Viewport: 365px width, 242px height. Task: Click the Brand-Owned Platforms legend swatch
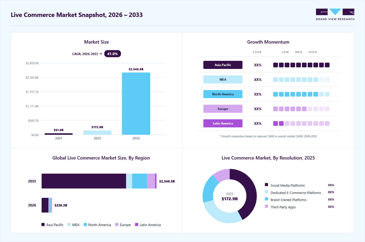pos(266,199)
